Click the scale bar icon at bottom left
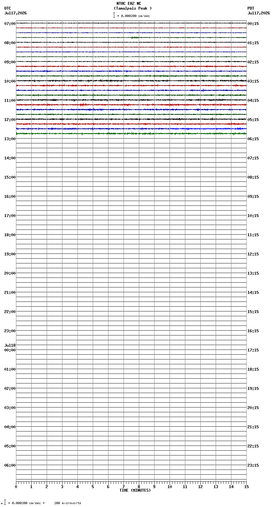The width and height of the screenshot is (272, 507). point(5,503)
